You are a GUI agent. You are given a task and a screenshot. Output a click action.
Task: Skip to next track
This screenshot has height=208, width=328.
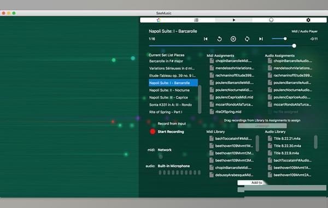(261, 39)
